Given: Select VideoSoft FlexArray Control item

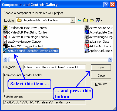Looking at the screenshot, I should click(x=25, y=28).
